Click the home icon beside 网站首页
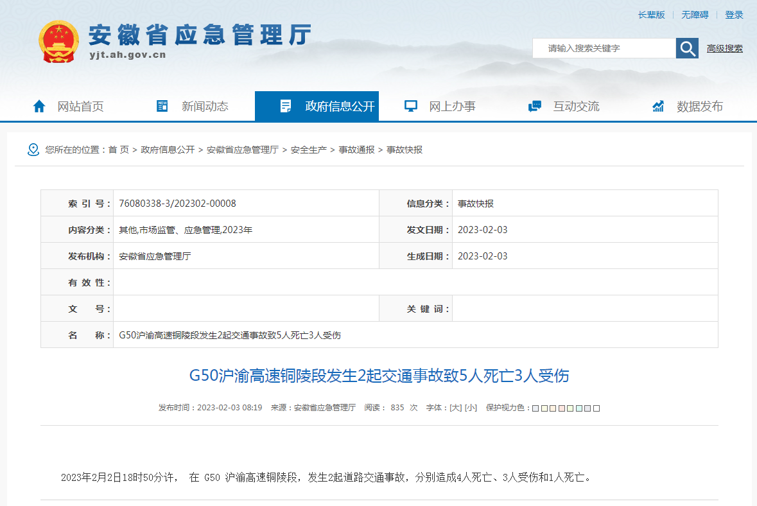The width and height of the screenshot is (757, 506). pyautogui.click(x=39, y=107)
